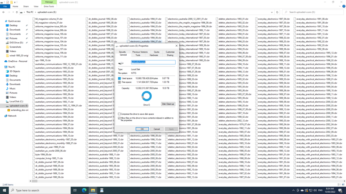The width and height of the screenshot is (346, 194).
Task: Click the horizontal scrollbar thumb
Action: click(x=35, y=181)
